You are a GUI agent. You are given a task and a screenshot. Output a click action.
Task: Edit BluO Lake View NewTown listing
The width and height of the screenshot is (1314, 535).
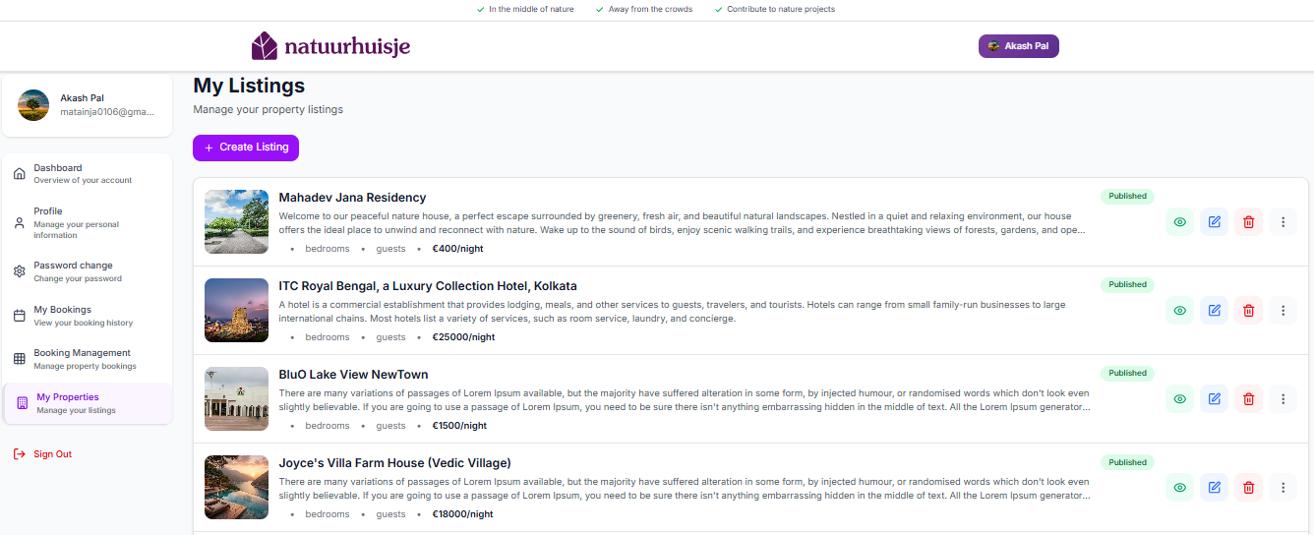coord(1214,399)
